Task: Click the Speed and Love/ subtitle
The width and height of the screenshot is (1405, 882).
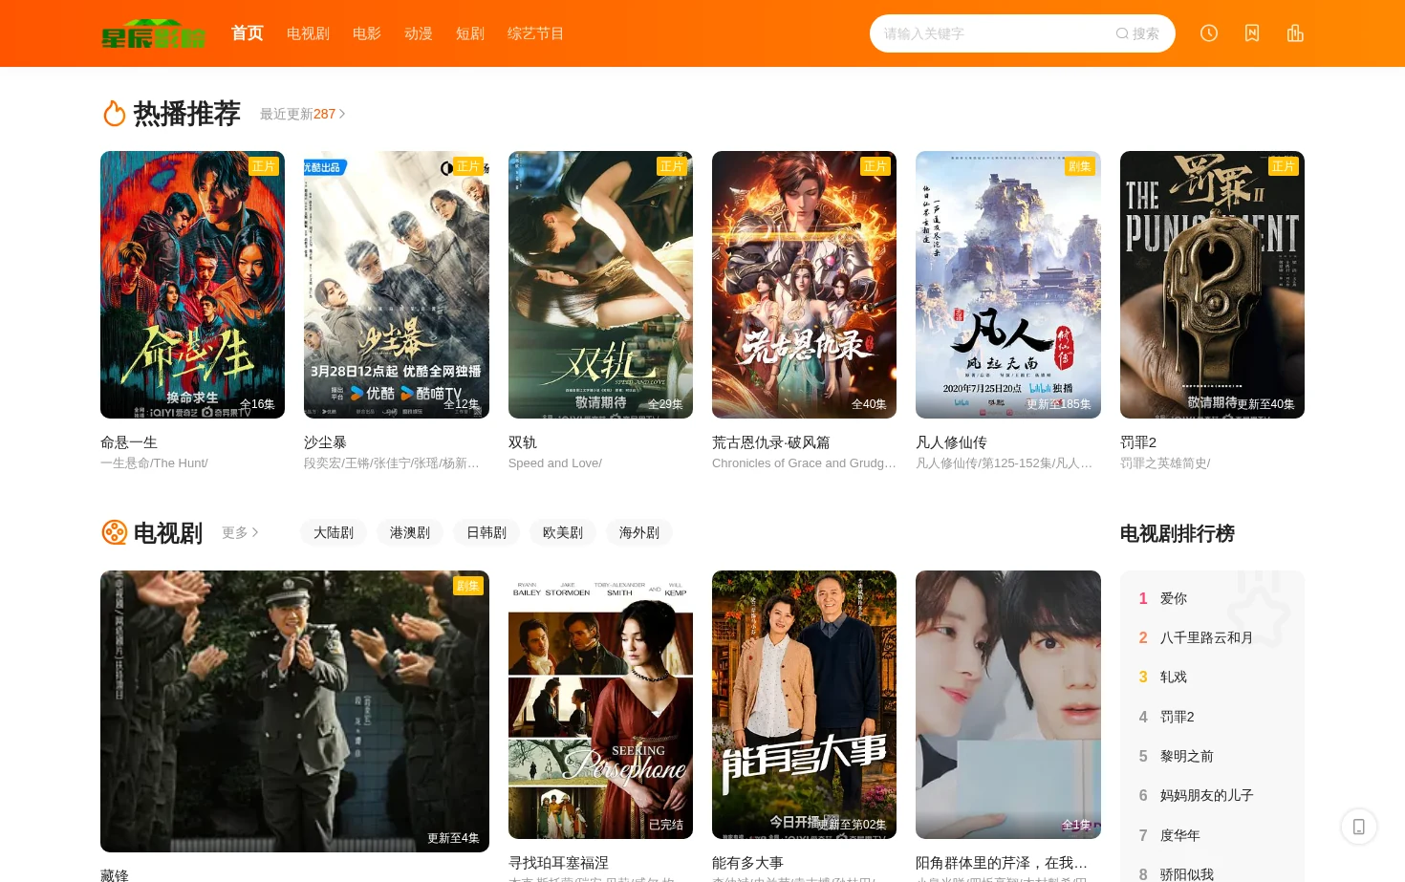Action: pos(555,463)
